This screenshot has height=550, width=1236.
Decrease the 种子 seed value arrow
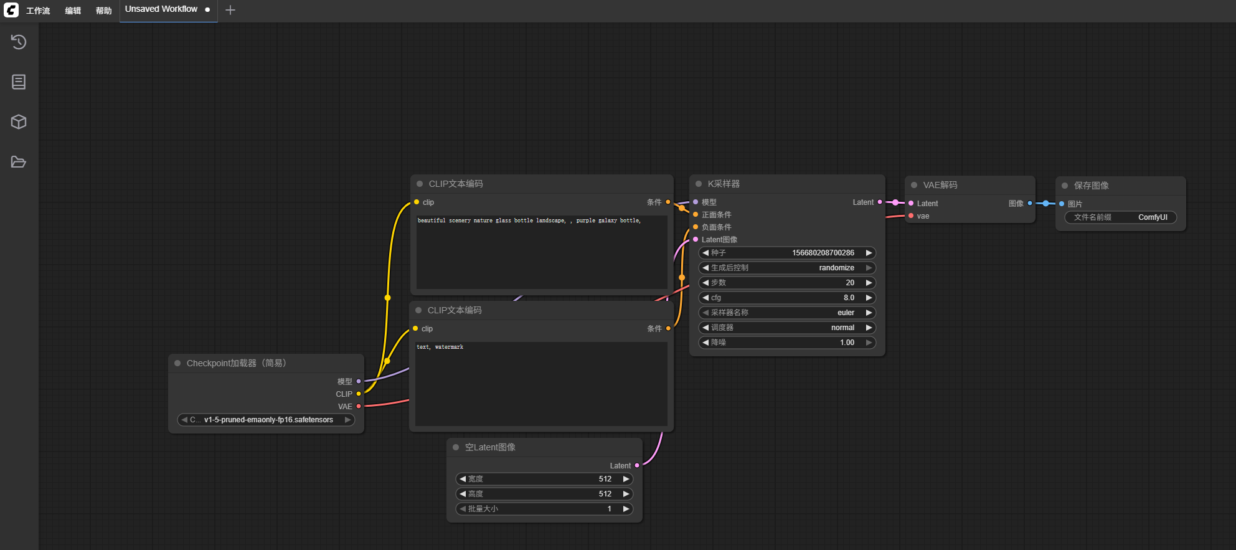[x=705, y=253]
